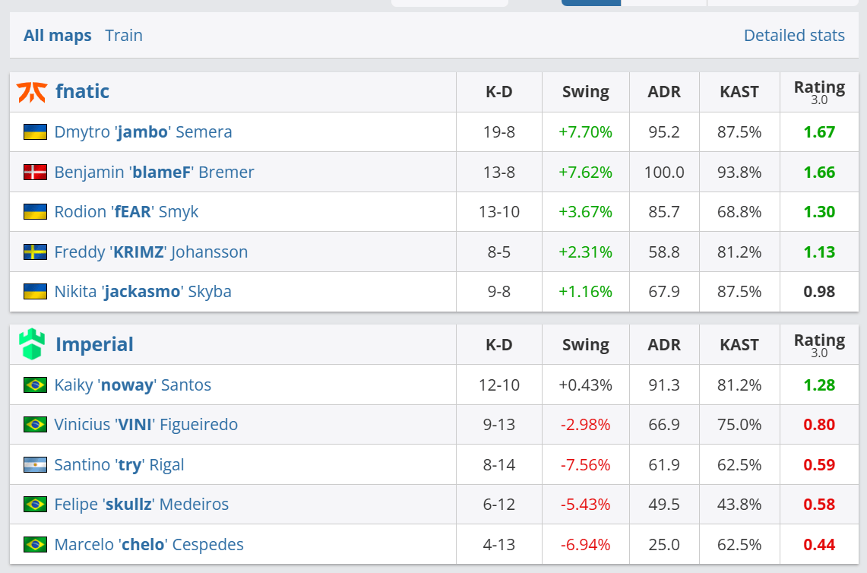Click the Ukrainian flag beside jambo
867x573 pixels.
pyautogui.click(x=35, y=132)
